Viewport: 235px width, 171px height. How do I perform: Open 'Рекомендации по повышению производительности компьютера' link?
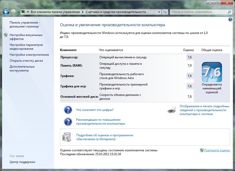(101, 122)
